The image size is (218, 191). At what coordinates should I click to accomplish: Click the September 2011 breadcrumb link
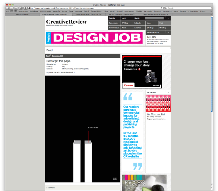[57, 56]
